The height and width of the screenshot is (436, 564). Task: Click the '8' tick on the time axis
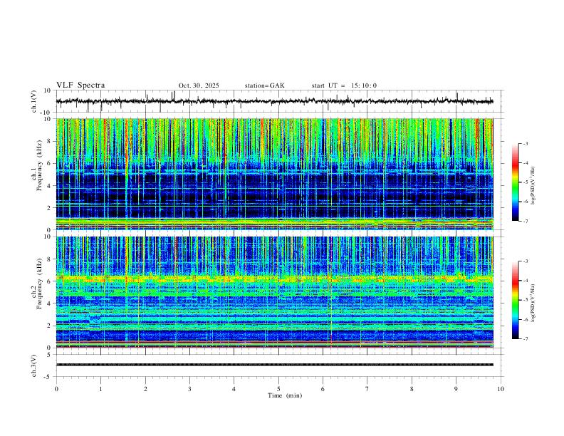(x=412, y=389)
